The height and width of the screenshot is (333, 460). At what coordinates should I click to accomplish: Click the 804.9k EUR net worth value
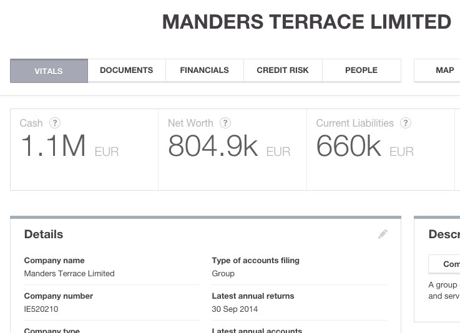tap(229, 146)
